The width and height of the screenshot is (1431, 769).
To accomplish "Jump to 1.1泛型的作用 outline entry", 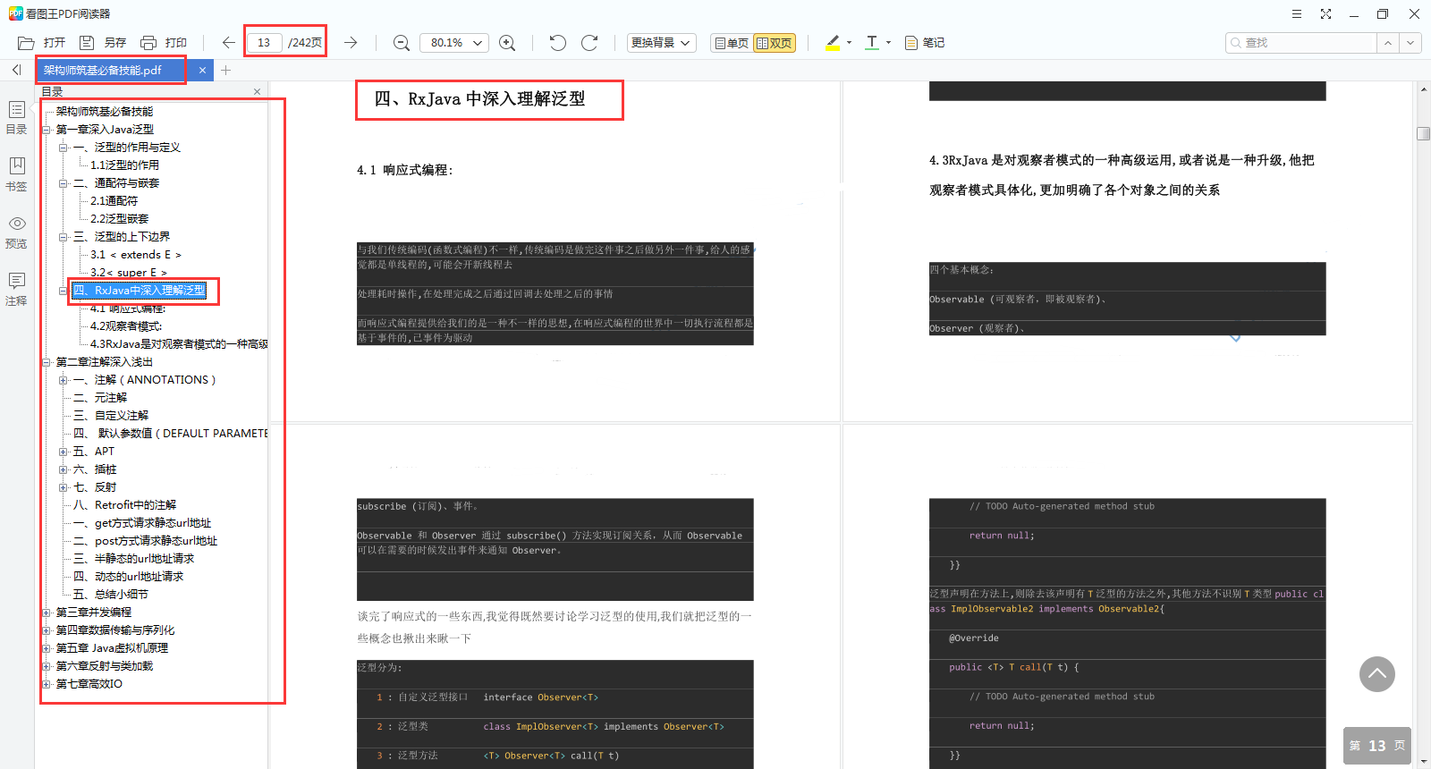I will click(x=124, y=165).
